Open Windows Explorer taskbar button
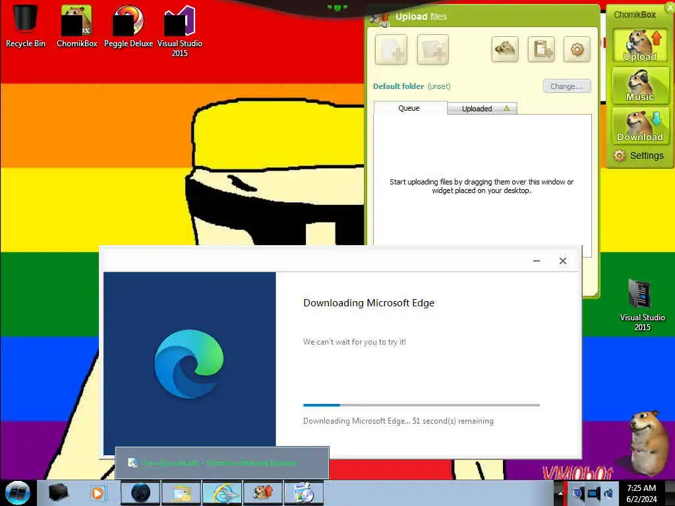675x506 pixels. 181,493
